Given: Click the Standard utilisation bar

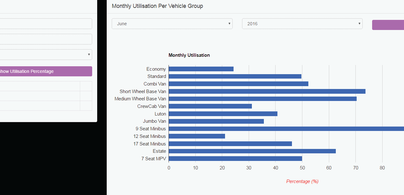Looking at the screenshot, I should click(235, 76).
